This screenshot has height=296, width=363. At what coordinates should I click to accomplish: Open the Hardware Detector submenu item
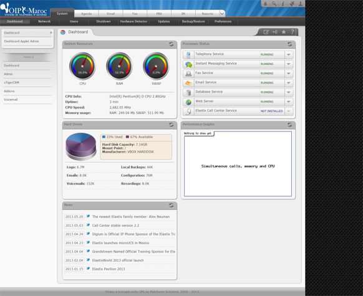click(133, 21)
